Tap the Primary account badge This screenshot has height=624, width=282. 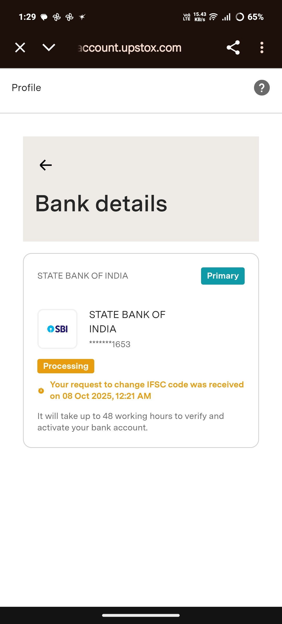point(223,276)
